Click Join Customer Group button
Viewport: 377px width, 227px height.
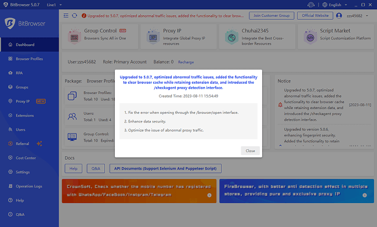click(271, 16)
